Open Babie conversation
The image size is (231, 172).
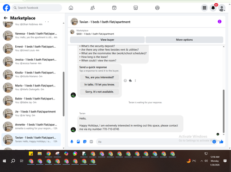click(x=31, y=100)
